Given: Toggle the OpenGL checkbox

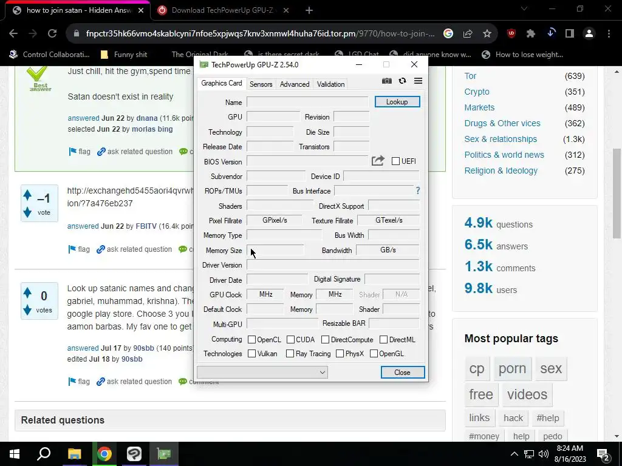Looking at the screenshot, I should pos(374,354).
